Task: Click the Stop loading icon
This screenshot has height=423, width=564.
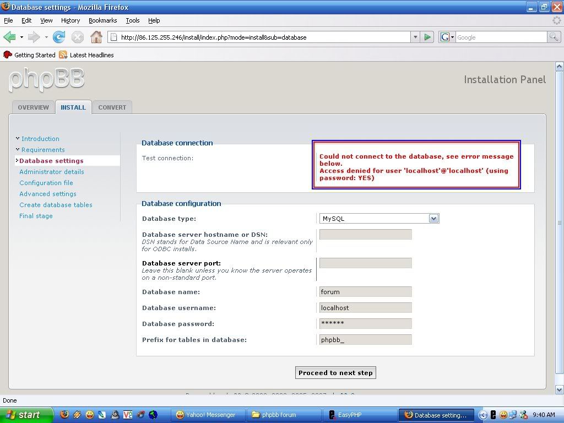Action: point(77,37)
